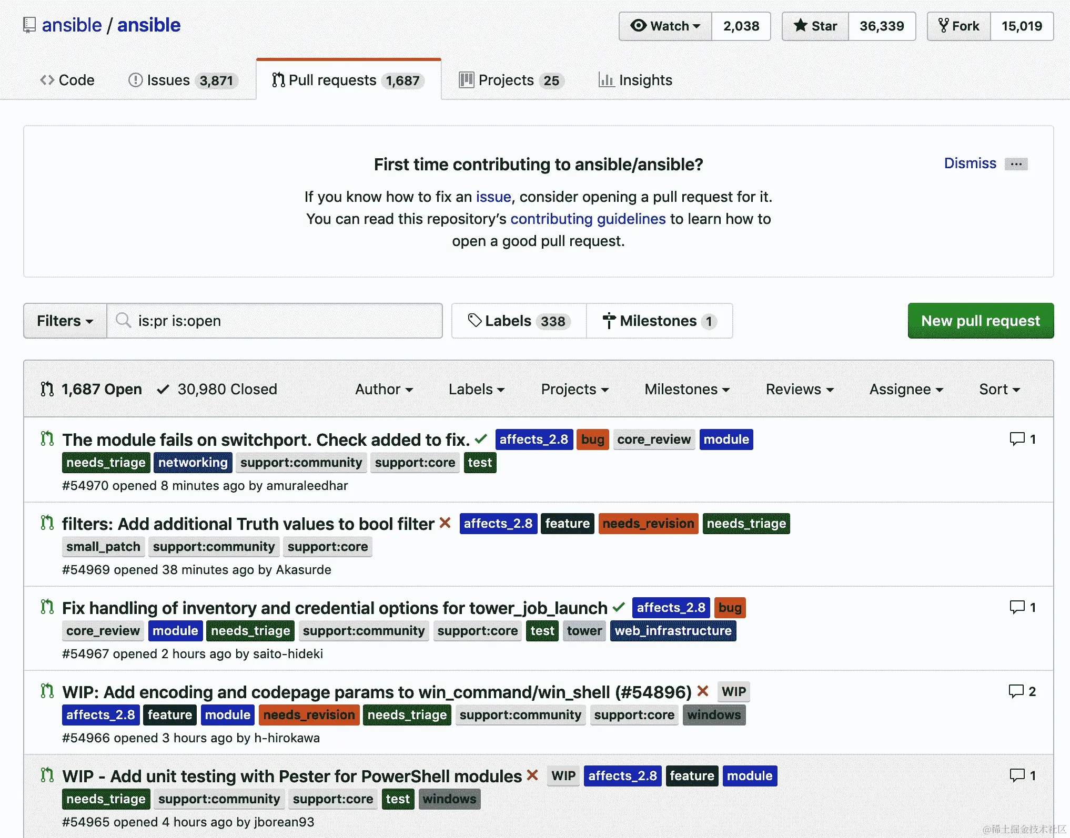1070x838 pixels.
Task: Open the Watch dropdown
Action: [665, 26]
